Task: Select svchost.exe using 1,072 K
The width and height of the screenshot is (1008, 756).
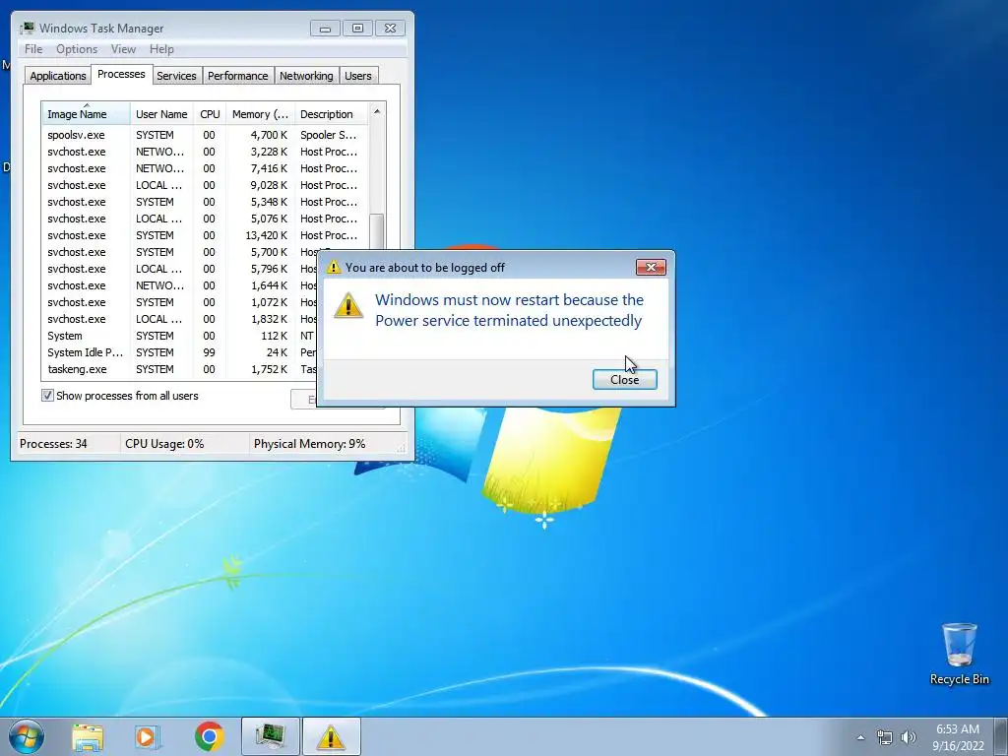Action: 180,302
